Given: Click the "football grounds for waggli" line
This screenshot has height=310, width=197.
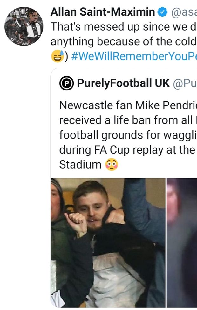Looking at the screenshot, I should pyautogui.click(x=127, y=135).
